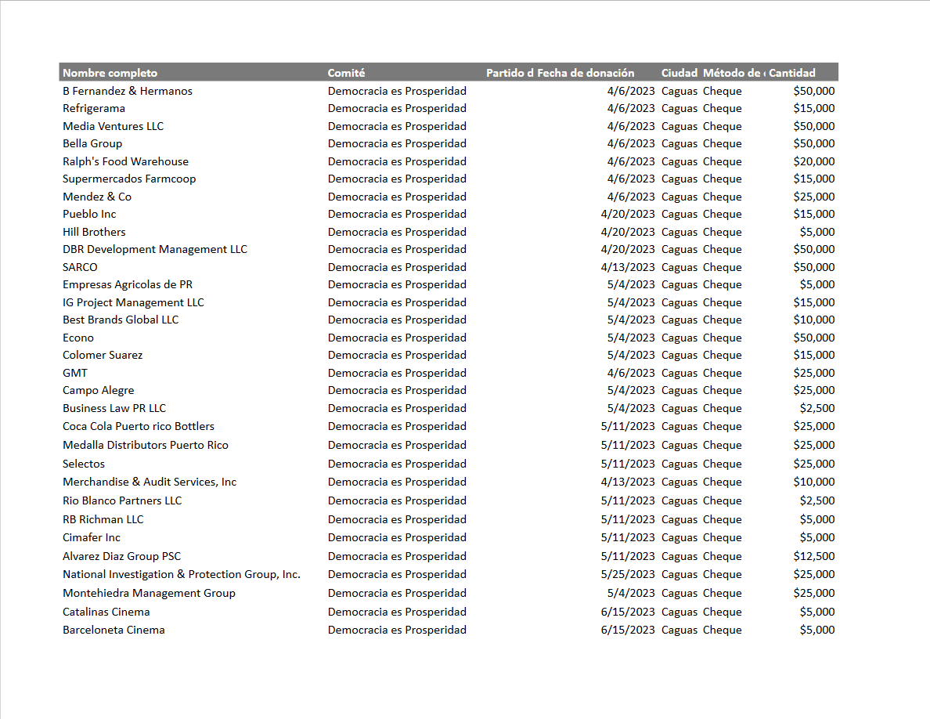Click 'Caguas' in Mendez & Co row
Screen dimensions: 930x719
pyautogui.click(x=679, y=197)
